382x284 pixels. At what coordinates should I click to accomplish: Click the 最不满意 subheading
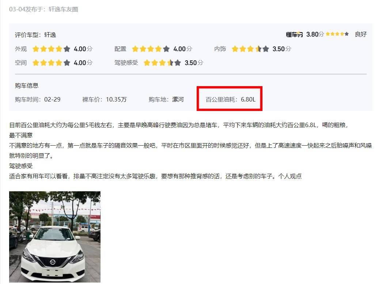pyautogui.click(x=21, y=135)
